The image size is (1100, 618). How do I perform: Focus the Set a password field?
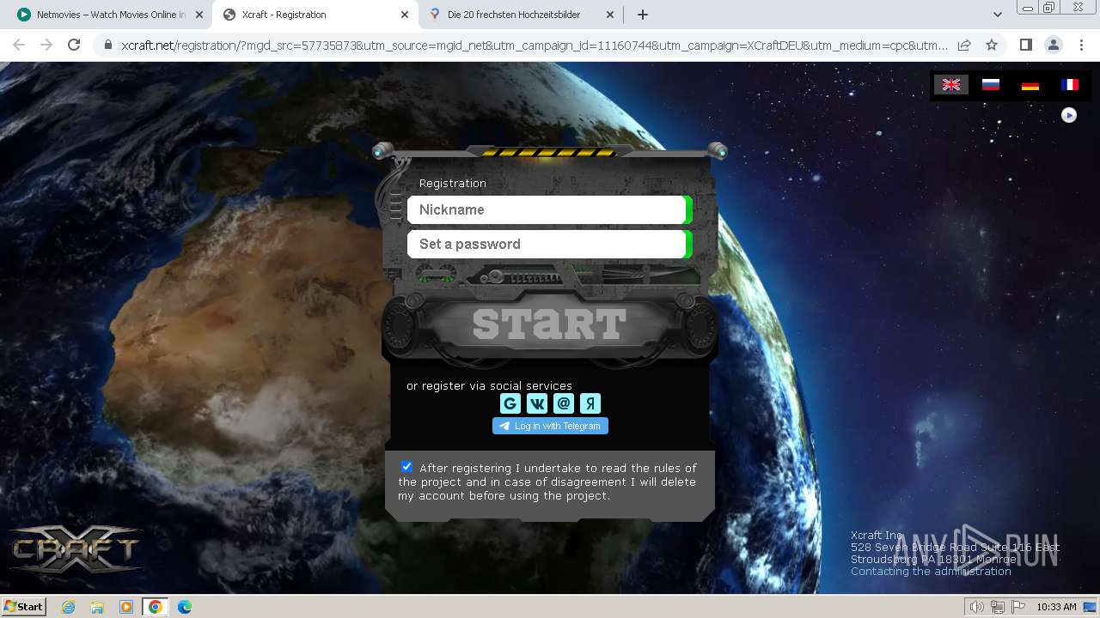(547, 244)
